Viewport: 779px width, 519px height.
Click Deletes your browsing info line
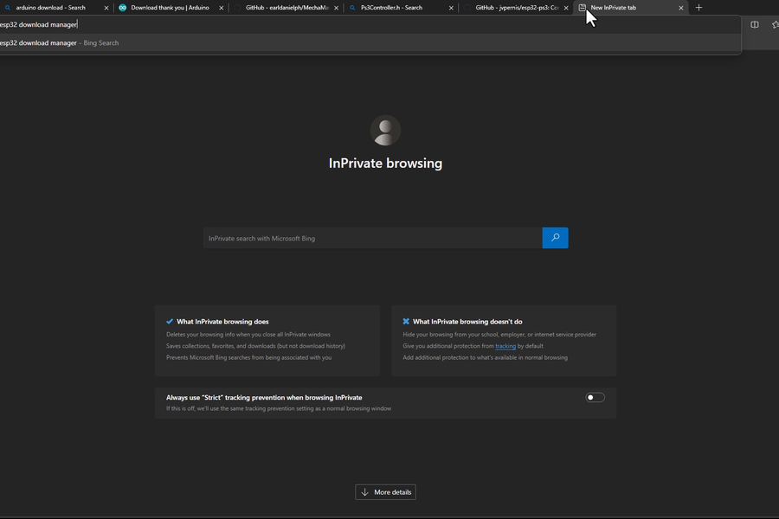click(x=248, y=334)
